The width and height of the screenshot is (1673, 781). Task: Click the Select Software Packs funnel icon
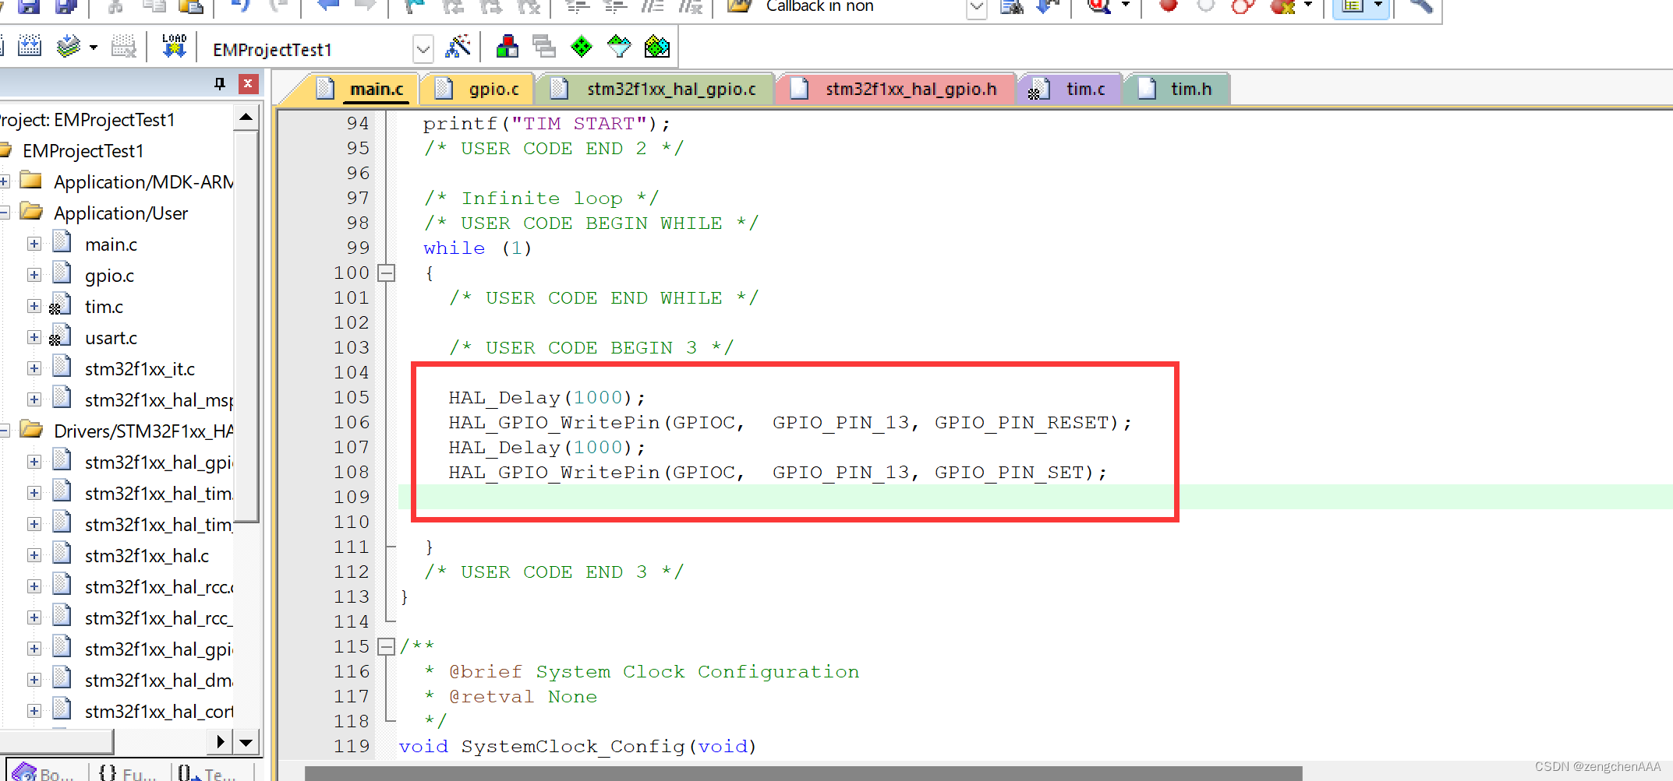click(x=619, y=47)
